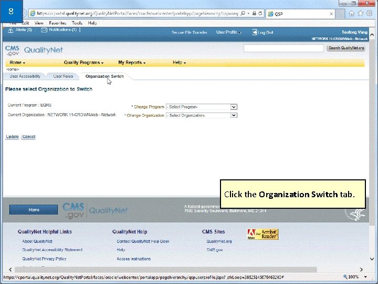This screenshot has height=284, width=378.
Task: Click the browser URL address field
Action: click(x=138, y=14)
